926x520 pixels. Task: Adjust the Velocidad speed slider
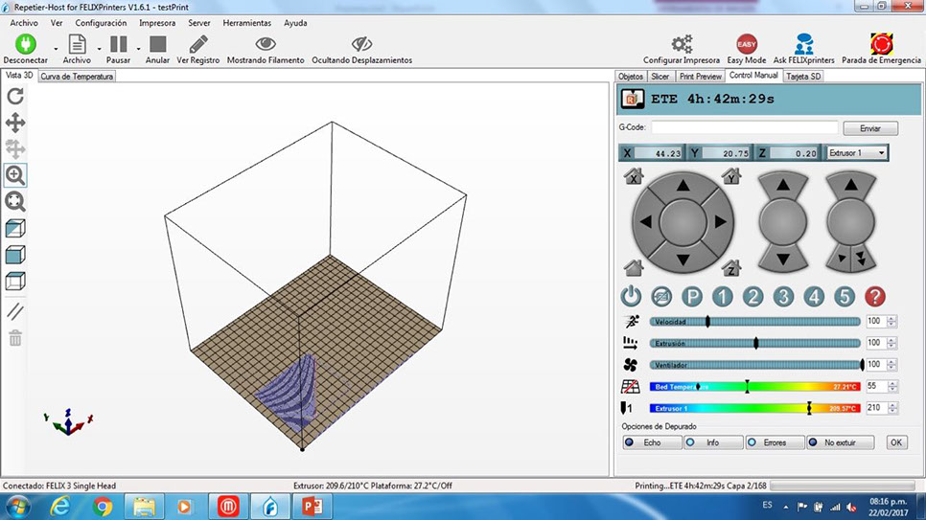click(x=754, y=322)
